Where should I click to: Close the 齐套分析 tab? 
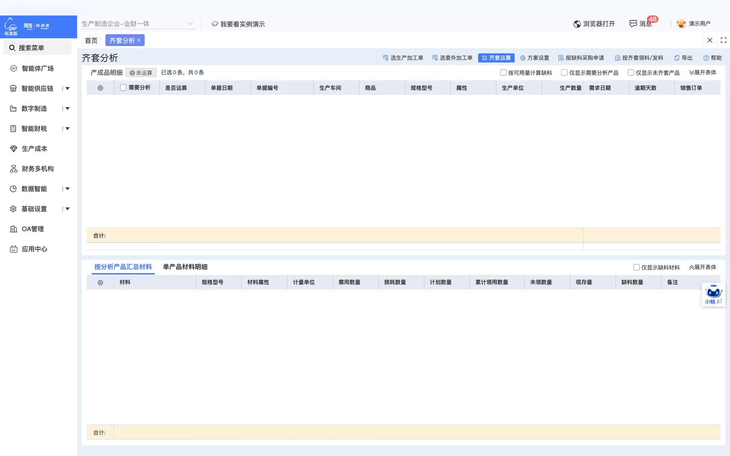139,40
